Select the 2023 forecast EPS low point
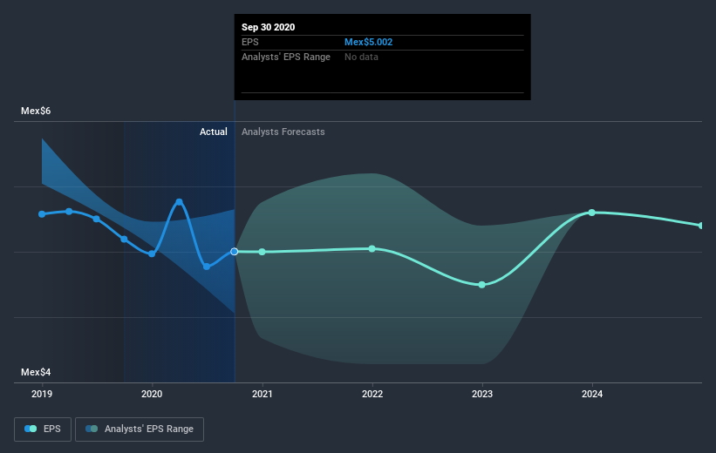The image size is (716, 453). [481, 285]
